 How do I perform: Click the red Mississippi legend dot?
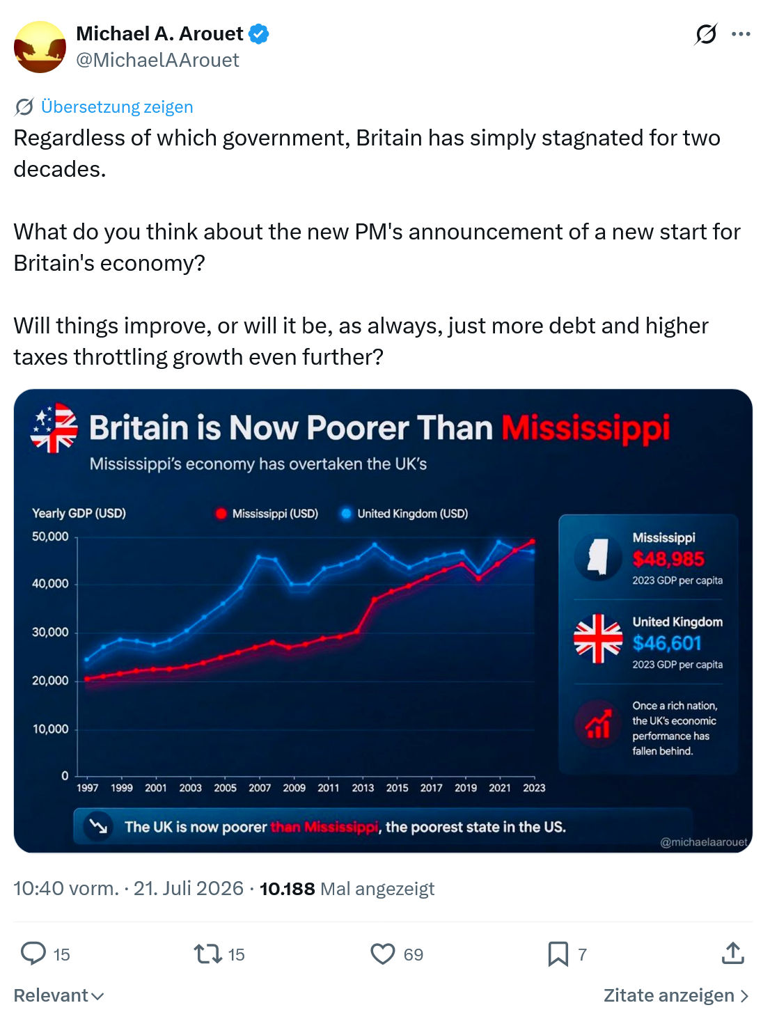point(221,514)
